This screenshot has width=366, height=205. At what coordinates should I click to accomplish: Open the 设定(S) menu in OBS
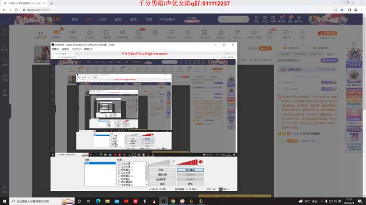tap(65, 49)
